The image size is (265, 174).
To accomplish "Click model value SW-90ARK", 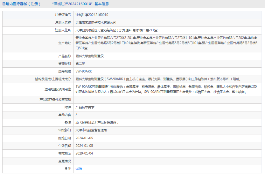I will [x=84, y=72].
